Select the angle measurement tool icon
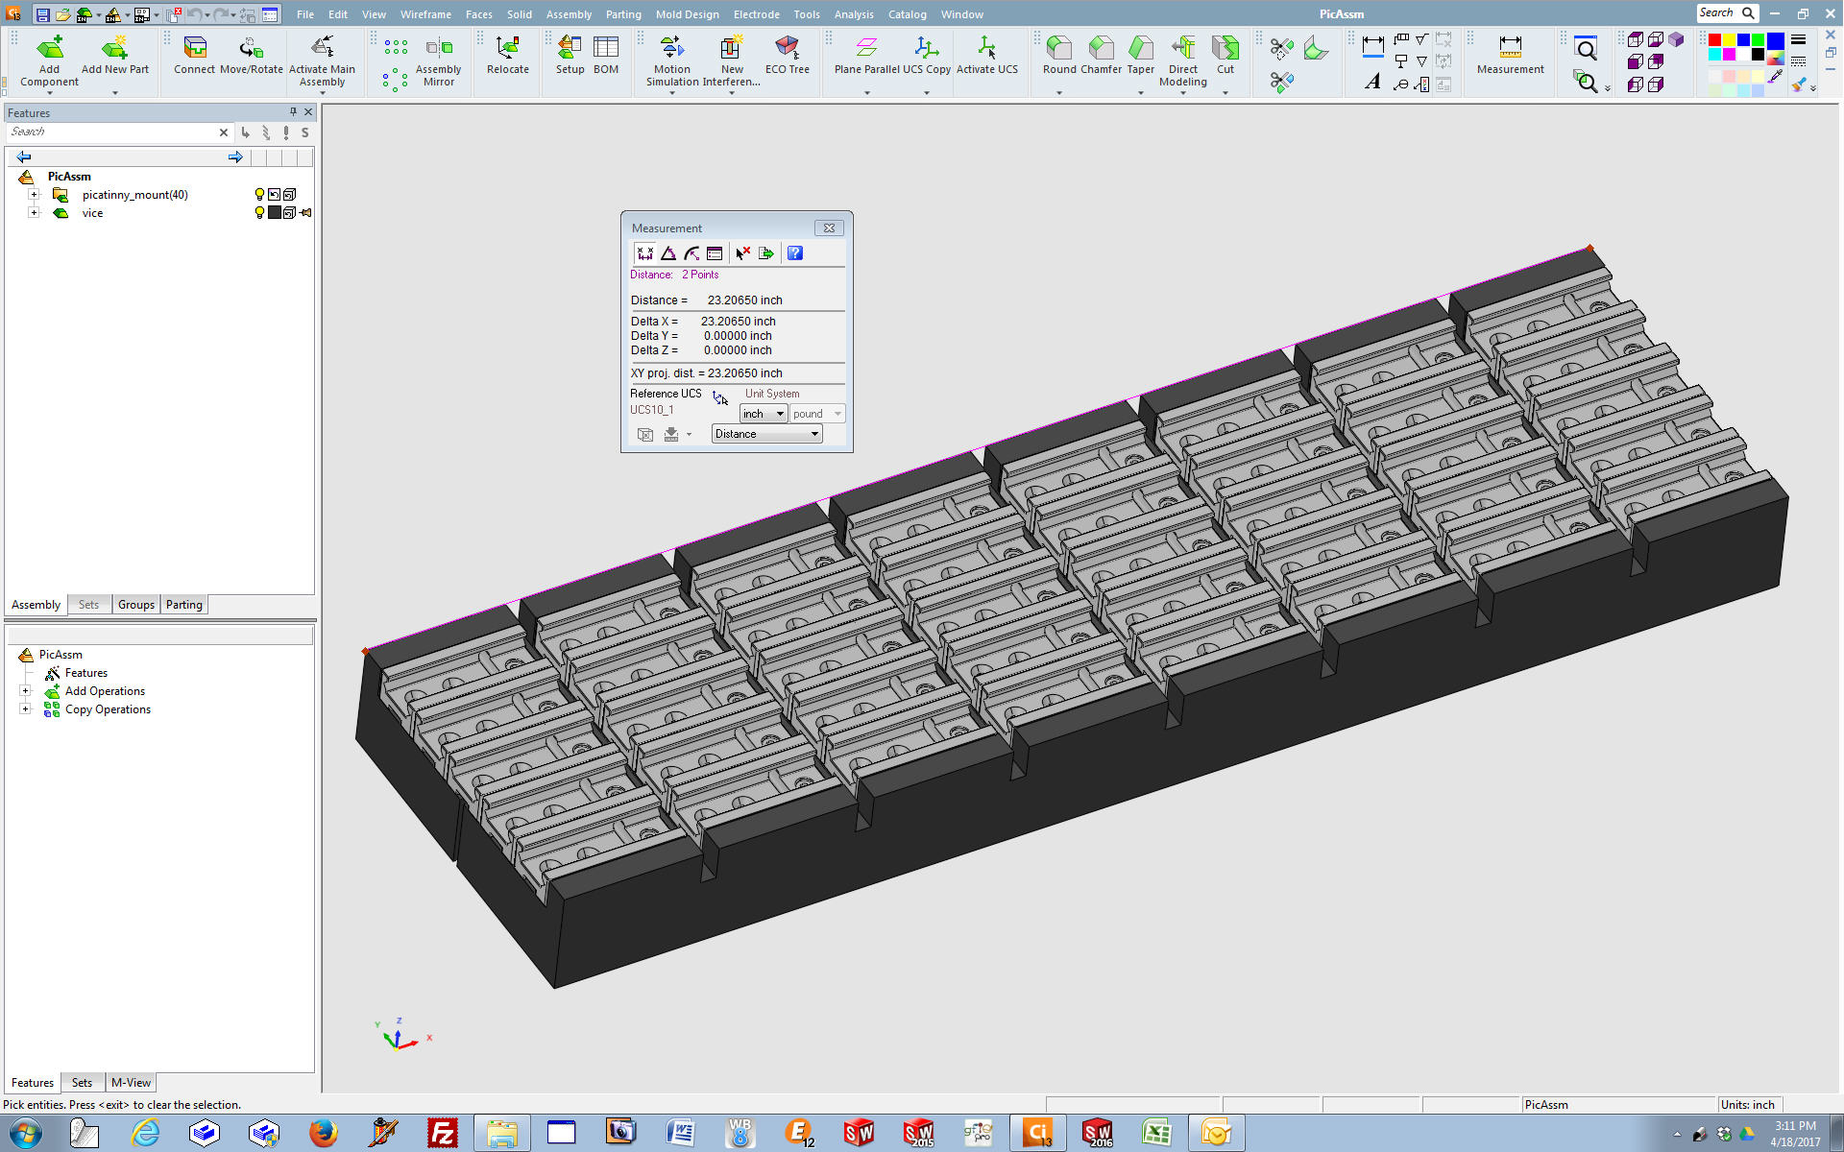1844x1152 pixels. (668, 253)
